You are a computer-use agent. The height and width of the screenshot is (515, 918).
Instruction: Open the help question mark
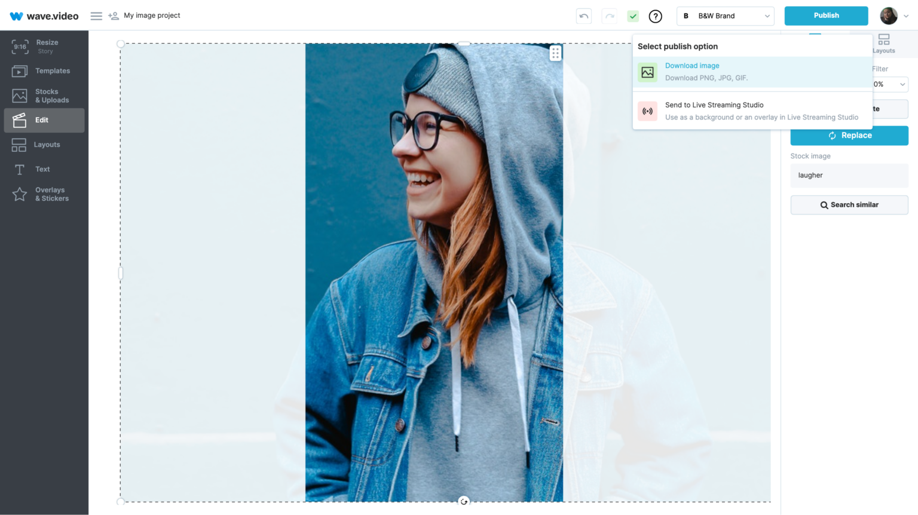click(656, 16)
